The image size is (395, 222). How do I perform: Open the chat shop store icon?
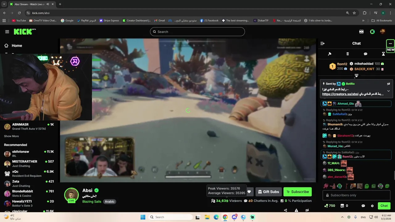[x=342, y=206]
